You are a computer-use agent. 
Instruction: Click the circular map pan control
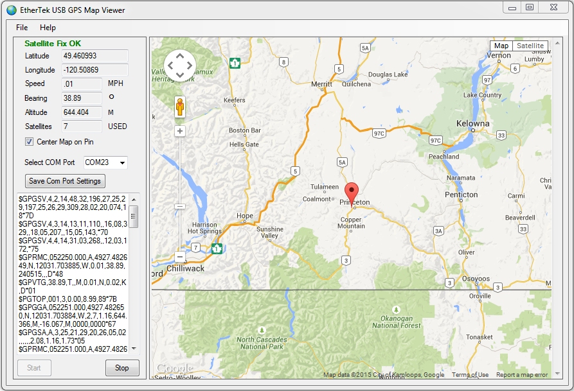(179, 65)
